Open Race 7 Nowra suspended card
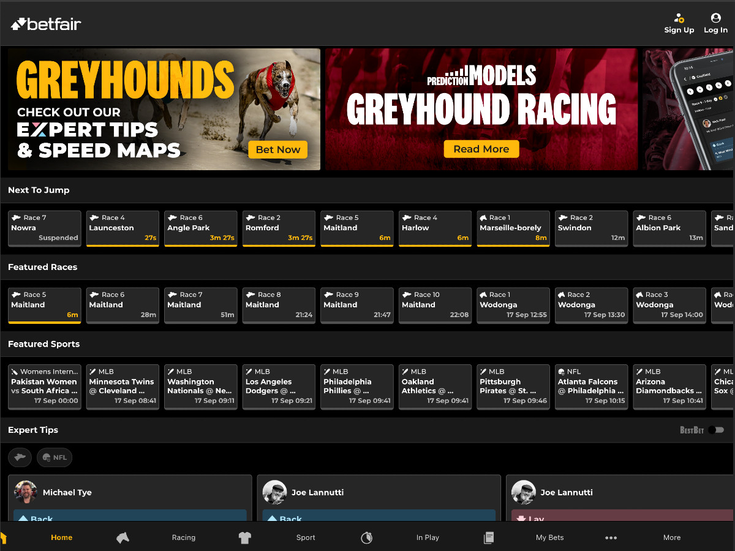Viewport: 735px width, 551px height. [45, 229]
